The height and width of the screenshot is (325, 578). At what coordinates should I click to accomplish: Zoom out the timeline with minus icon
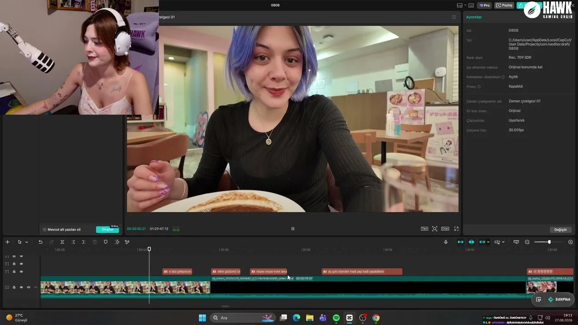(527, 242)
